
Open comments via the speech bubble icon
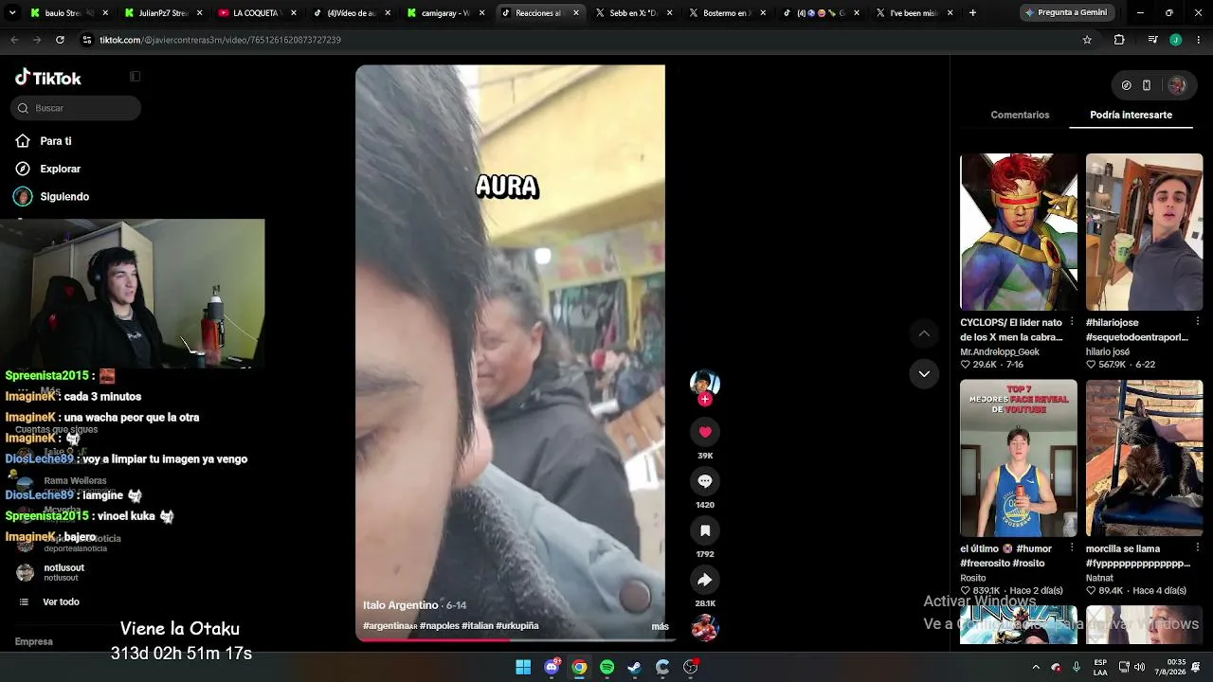coord(704,481)
